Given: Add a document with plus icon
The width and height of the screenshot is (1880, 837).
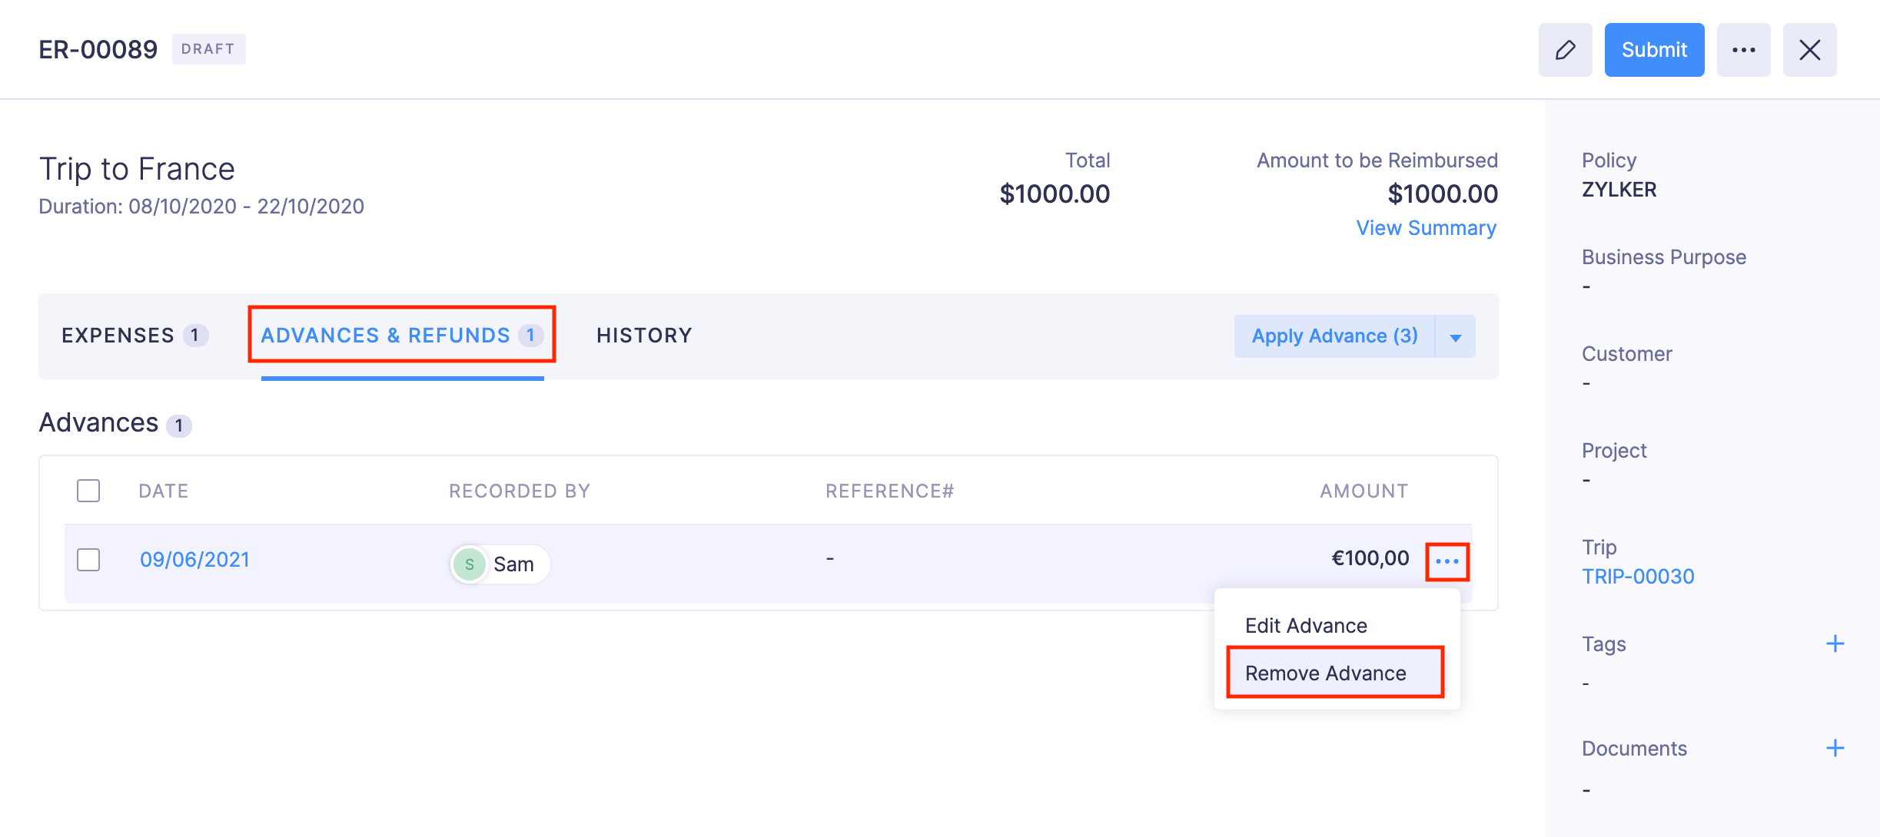Looking at the screenshot, I should point(1835,748).
